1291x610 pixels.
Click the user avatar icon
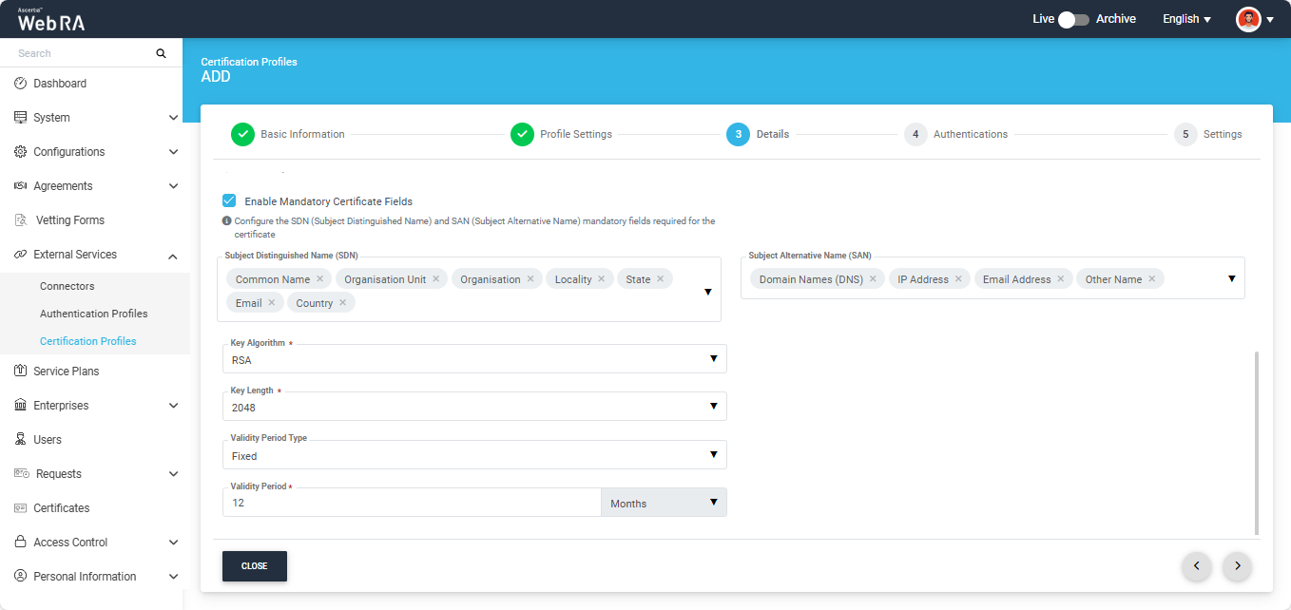(1247, 19)
